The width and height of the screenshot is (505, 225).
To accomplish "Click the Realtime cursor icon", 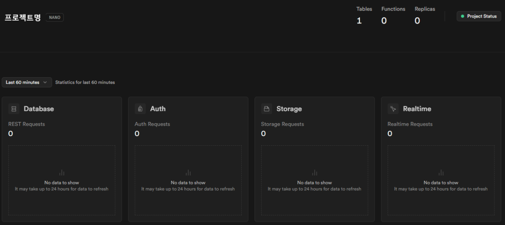I will [393, 109].
